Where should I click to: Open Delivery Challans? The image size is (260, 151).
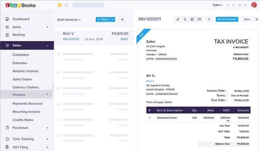click(26, 87)
